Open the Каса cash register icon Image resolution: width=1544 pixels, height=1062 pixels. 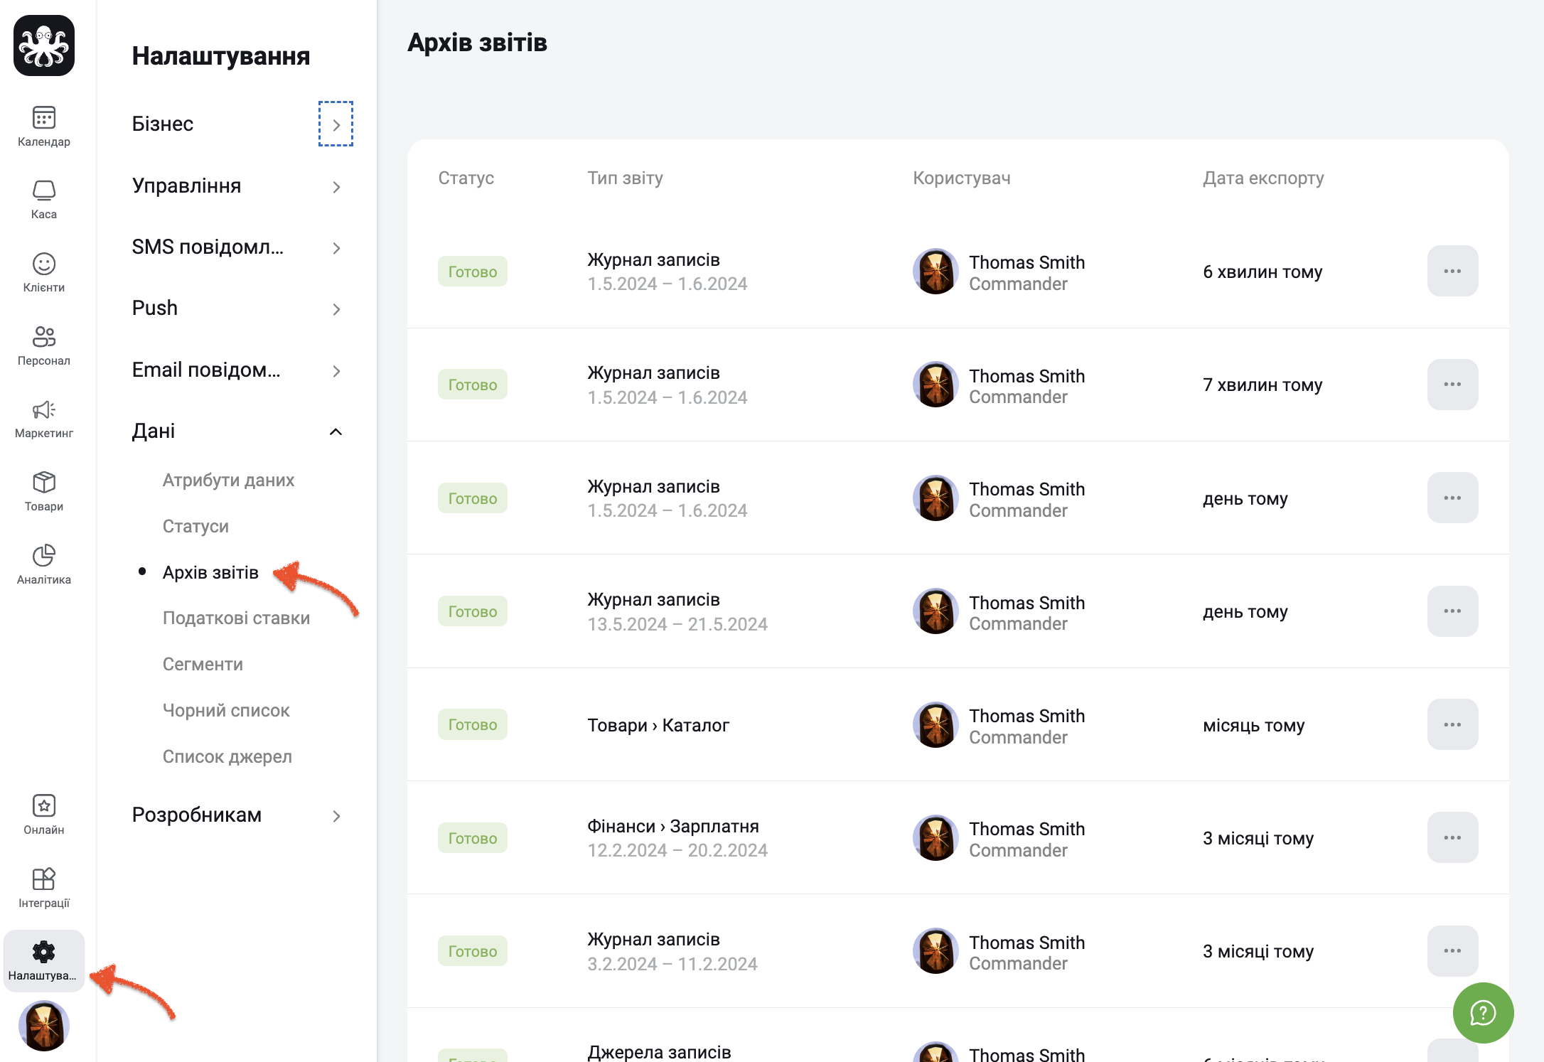coord(43,200)
